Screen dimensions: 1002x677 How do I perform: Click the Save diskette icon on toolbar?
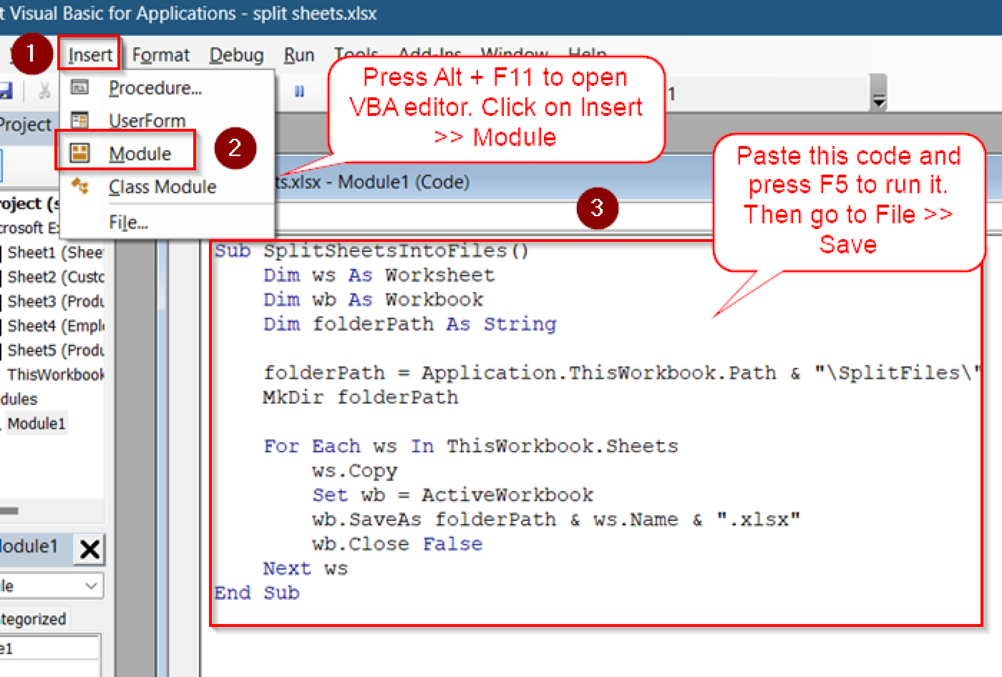[x=7, y=91]
